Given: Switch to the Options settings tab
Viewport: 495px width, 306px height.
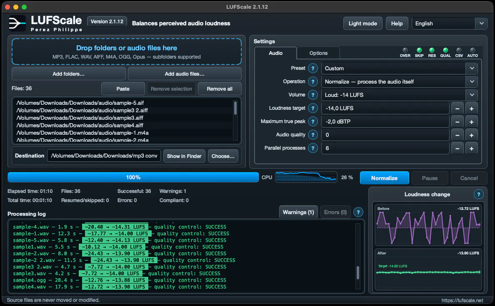Looking at the screenshot, I should (318, 53).
